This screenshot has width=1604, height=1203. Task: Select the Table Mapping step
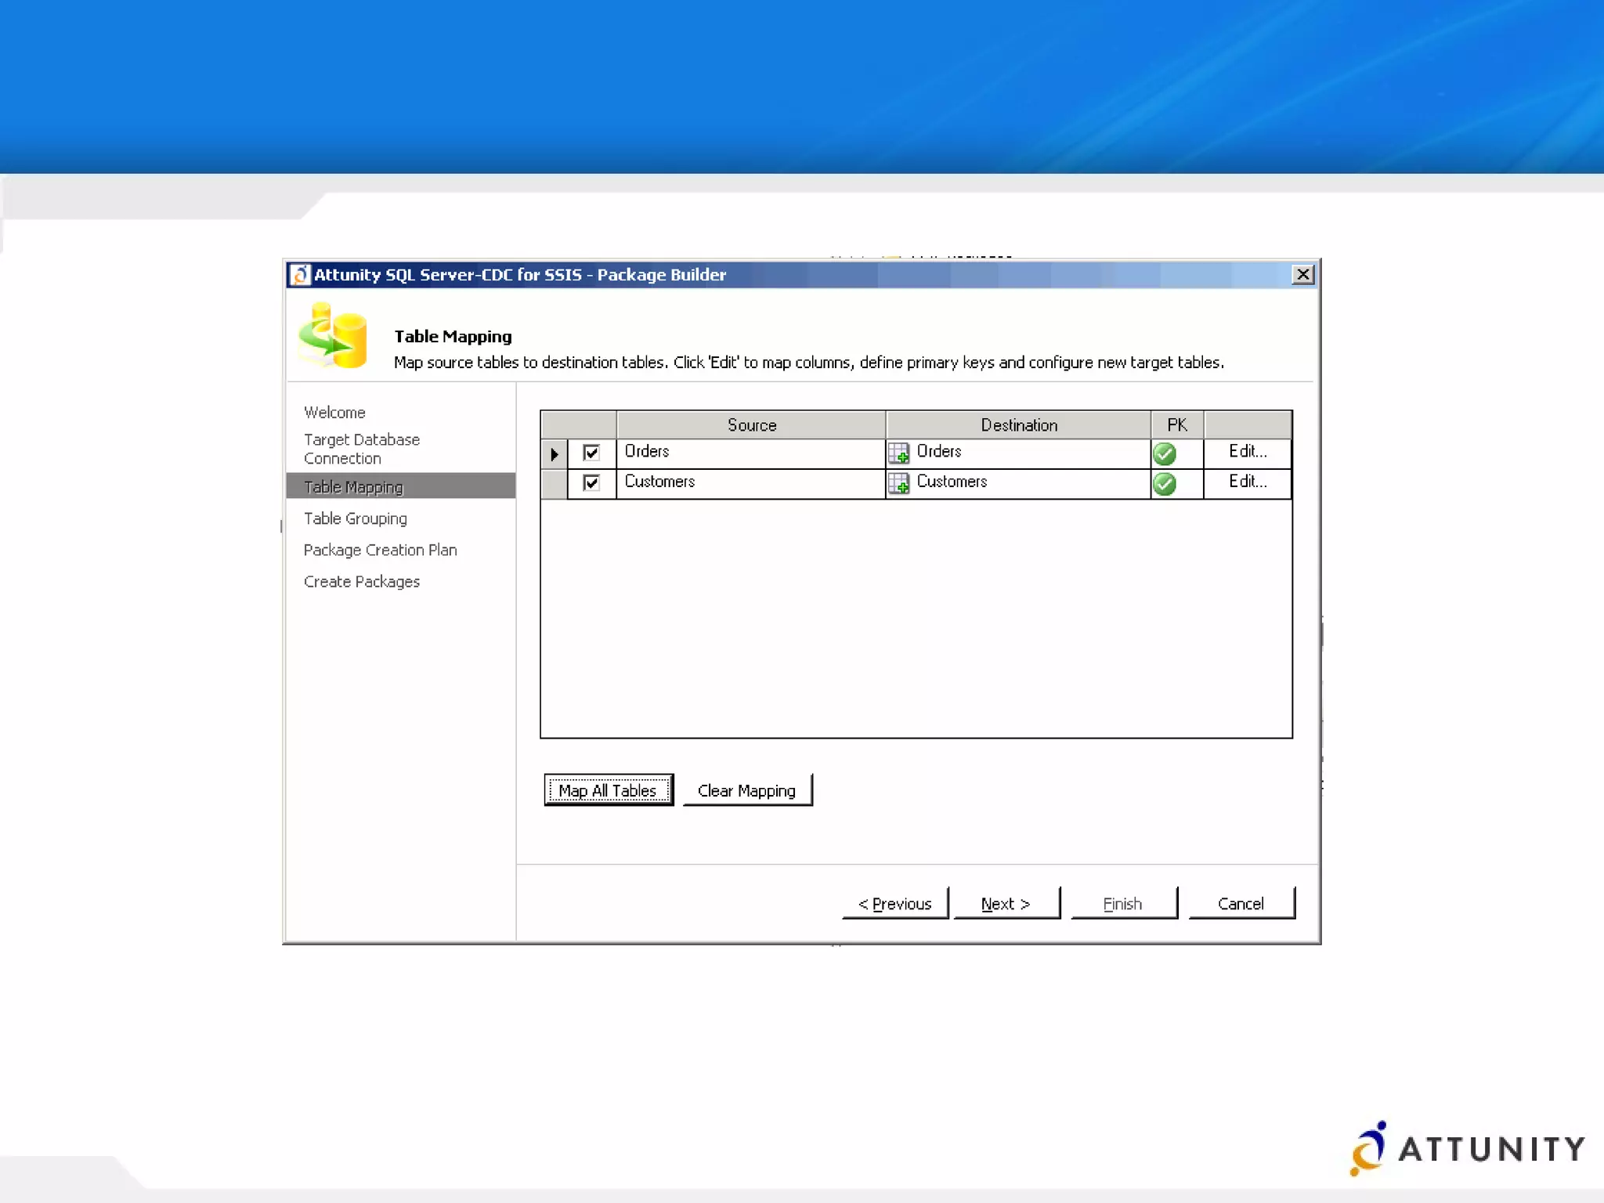coord(400,486)
